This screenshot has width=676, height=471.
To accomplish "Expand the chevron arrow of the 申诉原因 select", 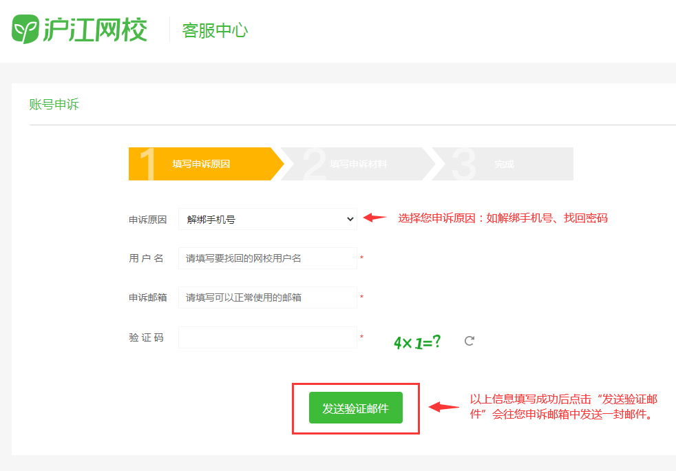I will [350, 219].
